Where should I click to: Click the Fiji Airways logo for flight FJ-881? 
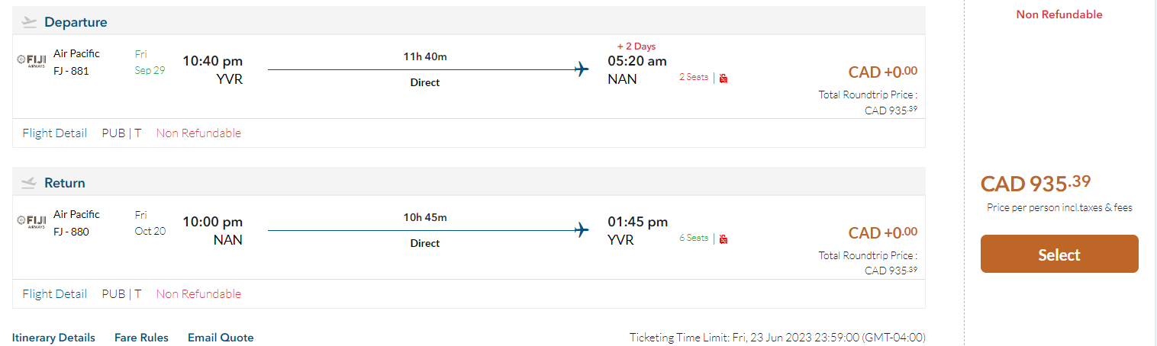[32, 60]
